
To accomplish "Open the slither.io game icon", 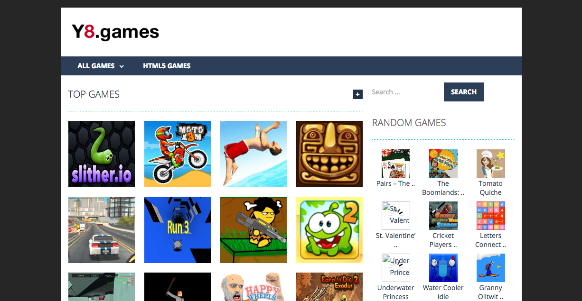I will pyautogui.click(x=102, y=154).
